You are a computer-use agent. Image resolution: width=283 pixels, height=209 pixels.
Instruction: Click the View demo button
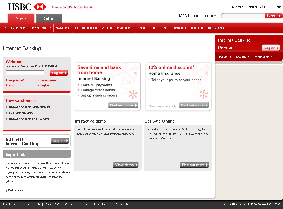click(126, 165)
